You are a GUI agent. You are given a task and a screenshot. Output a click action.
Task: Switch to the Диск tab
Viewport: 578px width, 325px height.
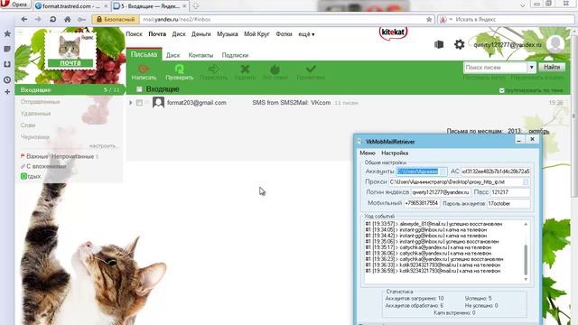pos(172,55)
